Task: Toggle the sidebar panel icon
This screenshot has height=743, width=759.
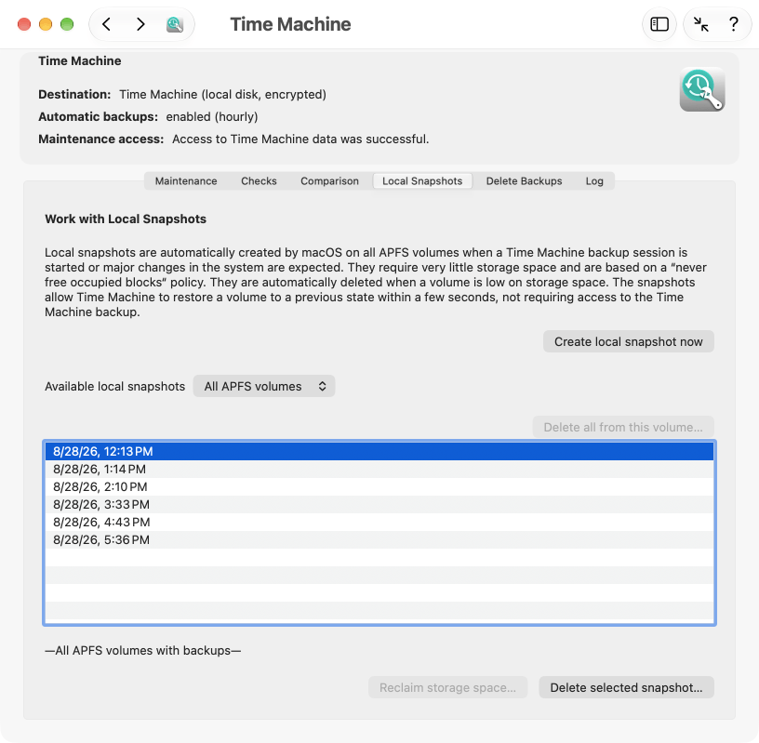Action: point(659,24)
